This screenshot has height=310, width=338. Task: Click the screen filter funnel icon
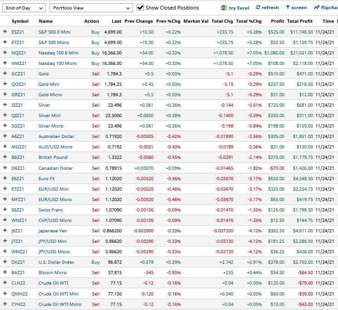click(288, 8)
